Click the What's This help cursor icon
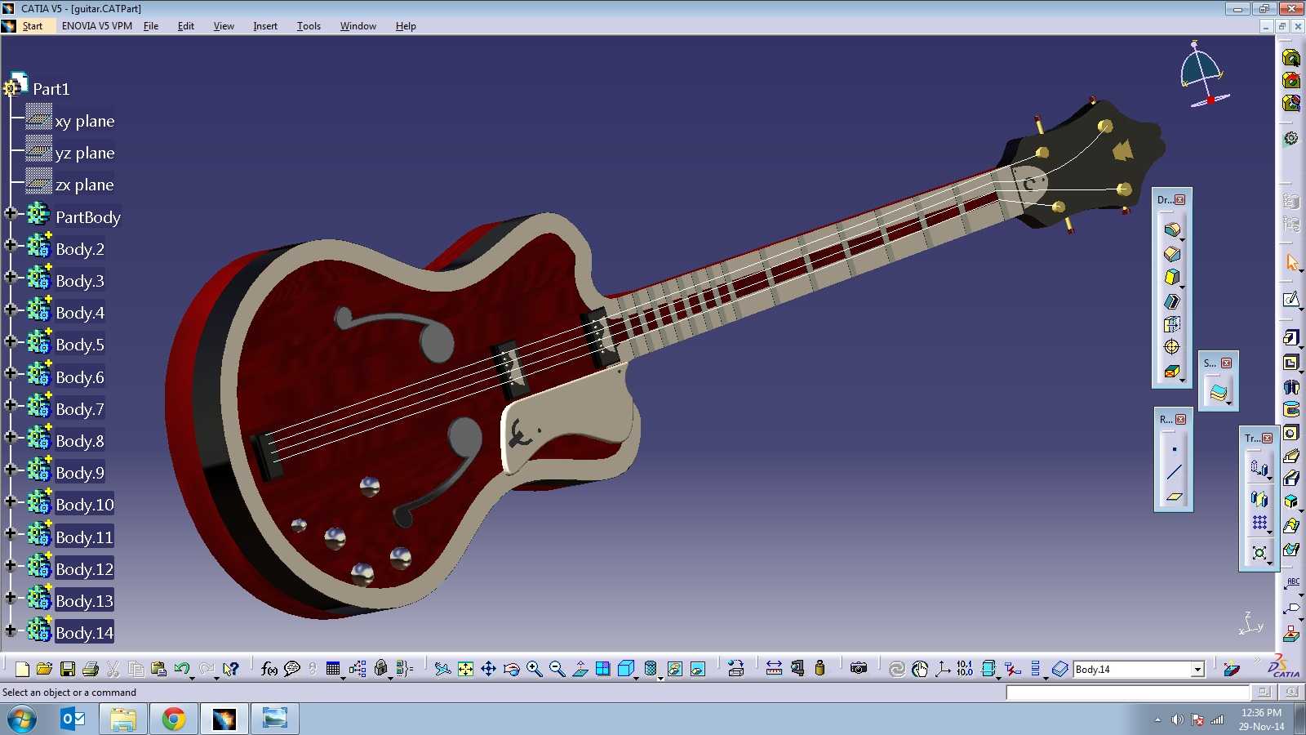 click(231, 669)
